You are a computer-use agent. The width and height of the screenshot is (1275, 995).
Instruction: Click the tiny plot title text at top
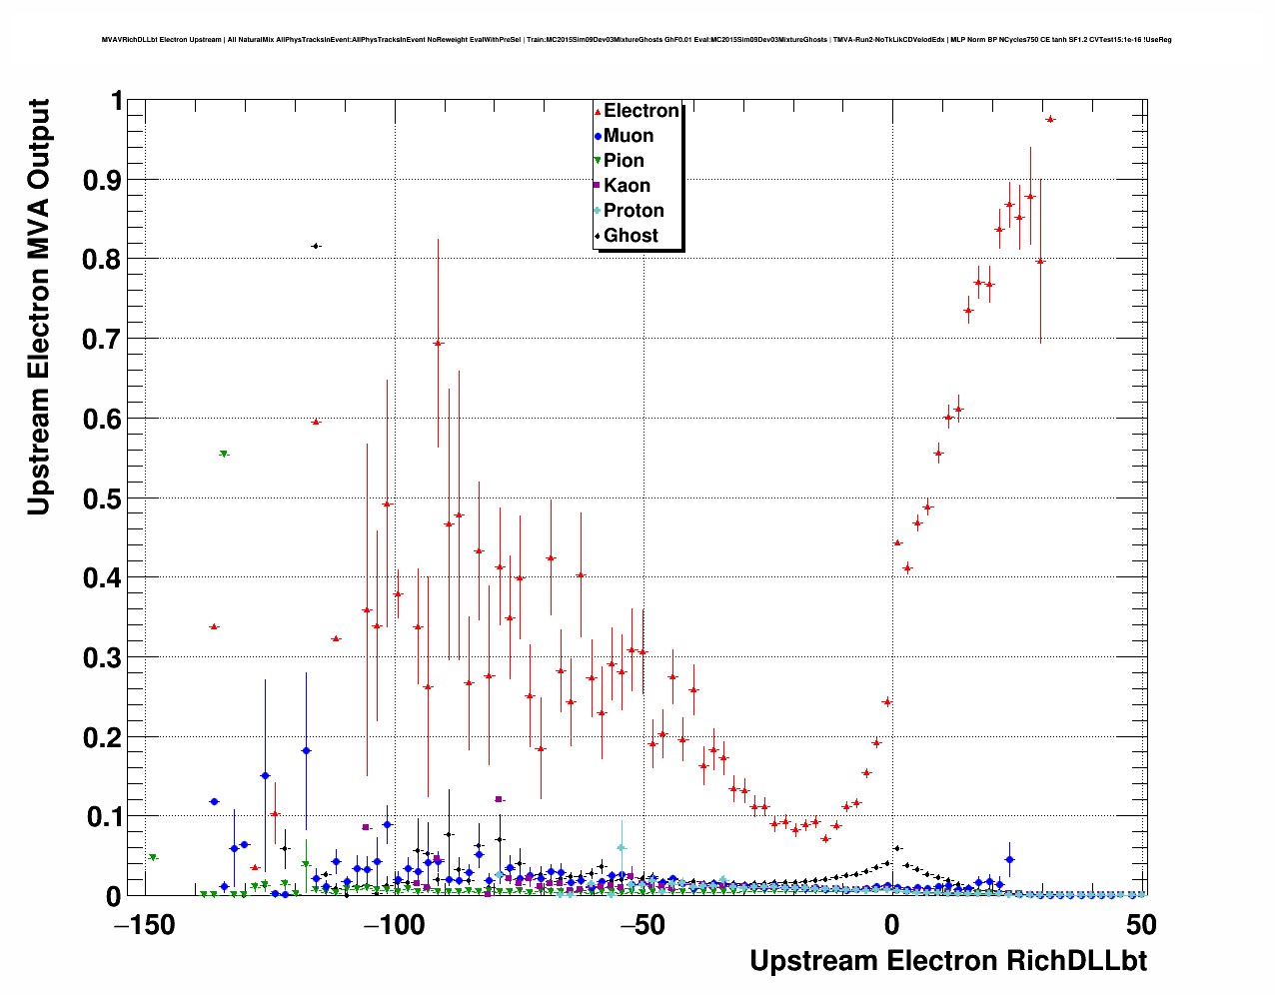click(637, 40)
